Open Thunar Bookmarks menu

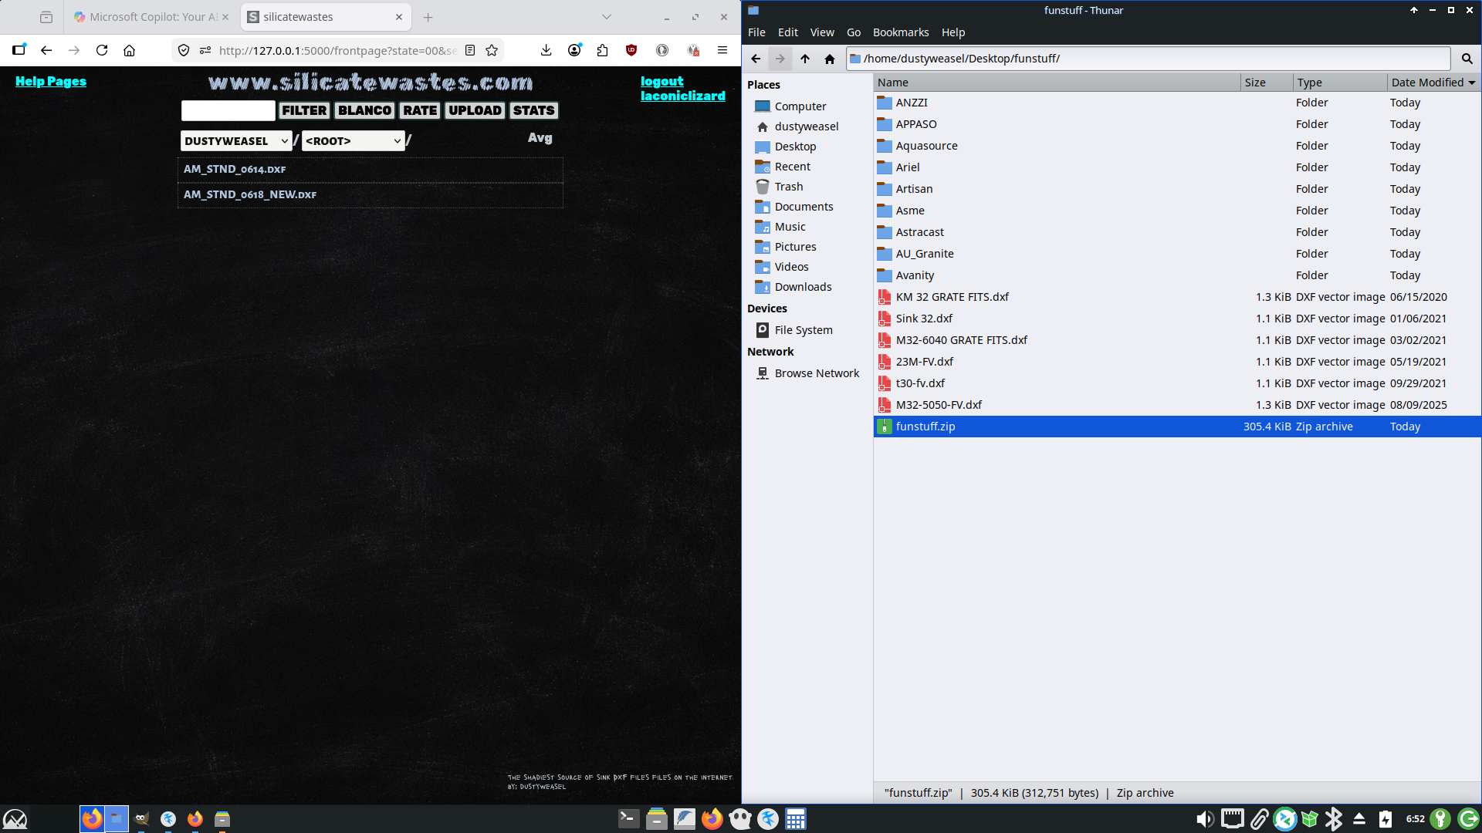pyautogui.click(x=901, y=32)
